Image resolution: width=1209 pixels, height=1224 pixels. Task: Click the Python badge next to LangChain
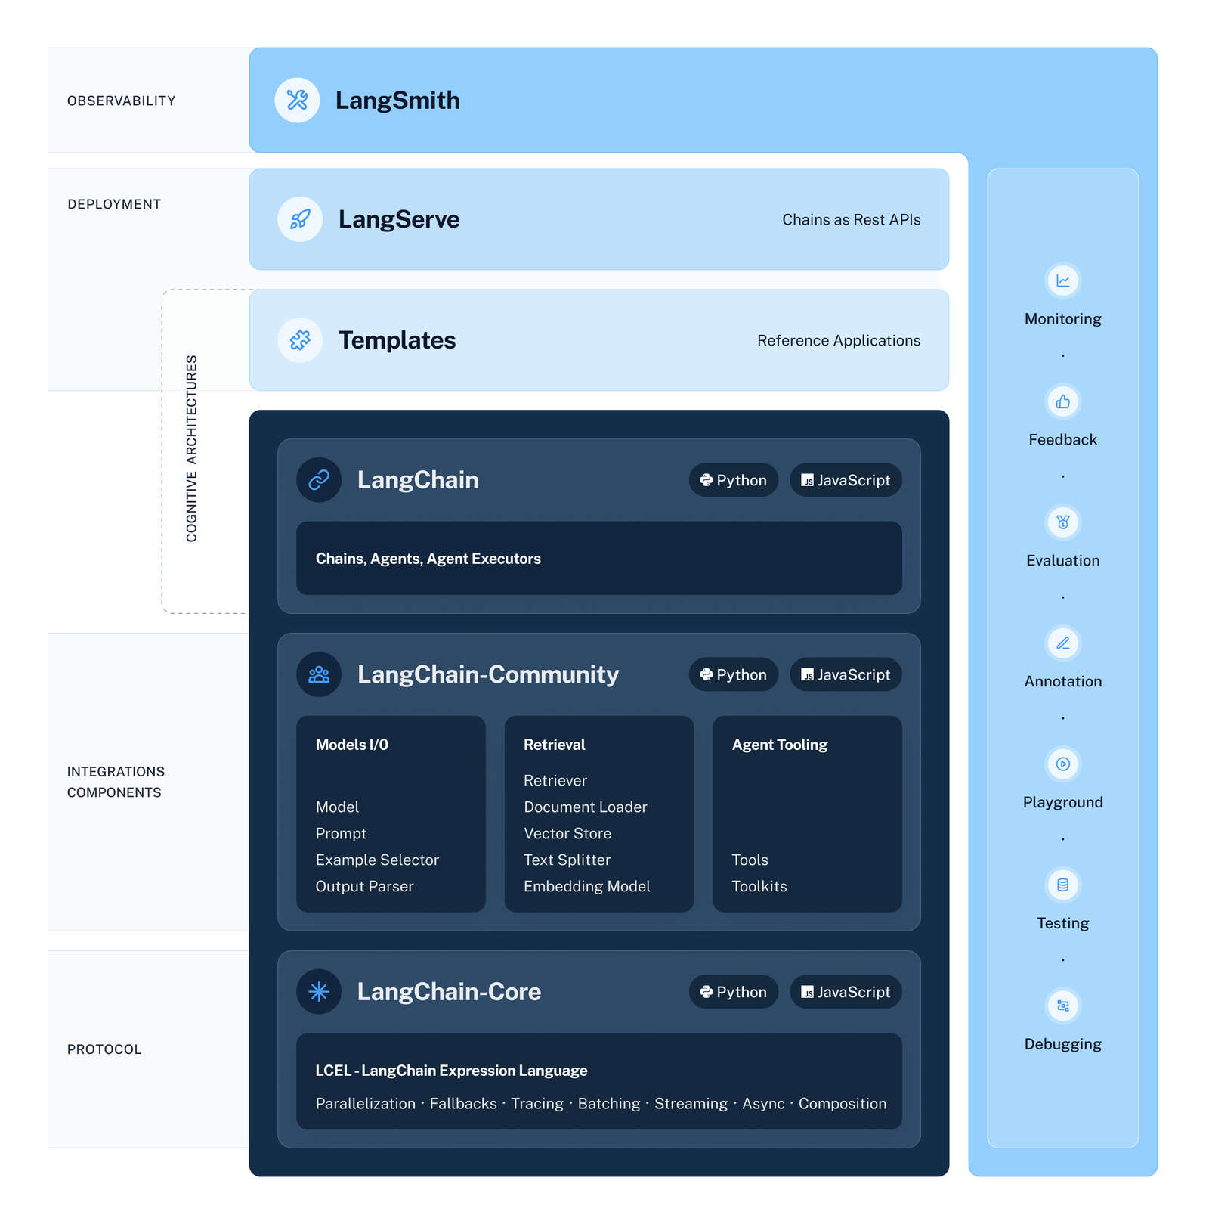(x=732, y=479)
